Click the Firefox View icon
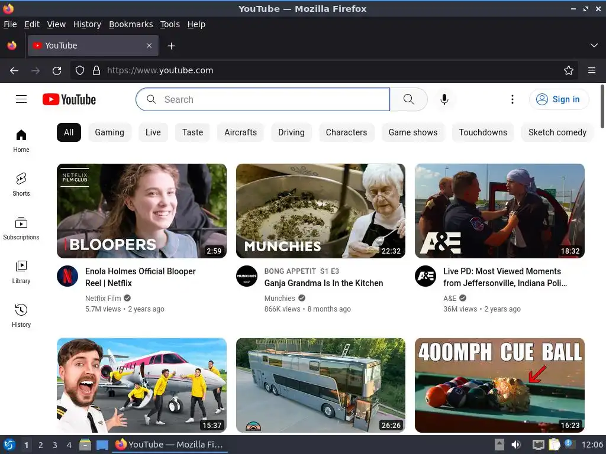Screen dimensions: 606x454 (12, 46)
